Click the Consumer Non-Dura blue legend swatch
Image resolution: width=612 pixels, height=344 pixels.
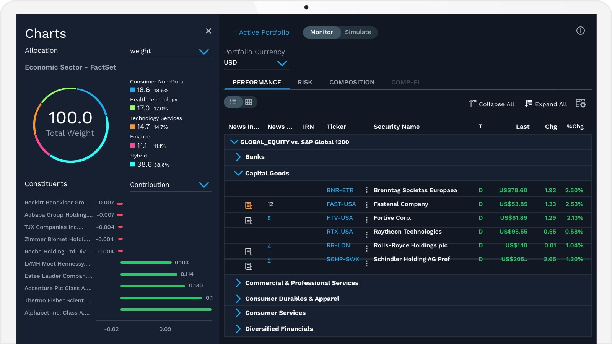[132, 90]
